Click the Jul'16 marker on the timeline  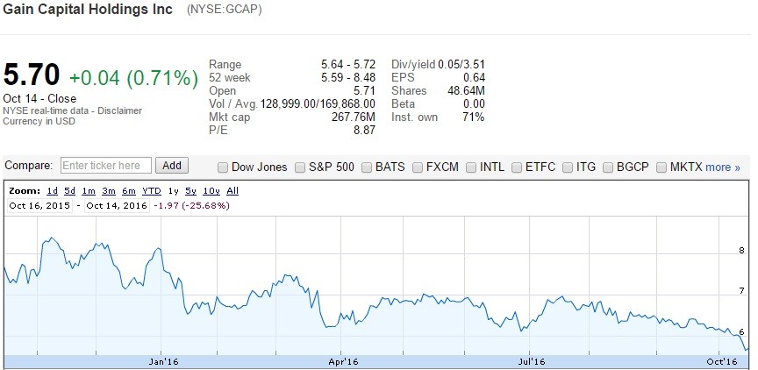pyautogui.click(x=532, y=362)
